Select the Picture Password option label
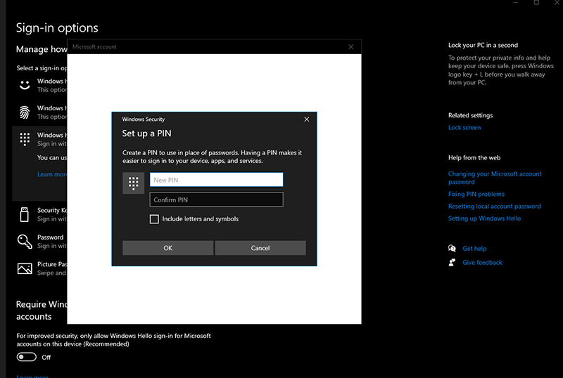The width and height of the screenshot is (563, 378). [x=52, y=264]
